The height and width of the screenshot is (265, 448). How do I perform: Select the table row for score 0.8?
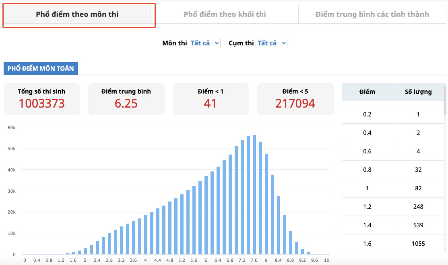point(392,170)
